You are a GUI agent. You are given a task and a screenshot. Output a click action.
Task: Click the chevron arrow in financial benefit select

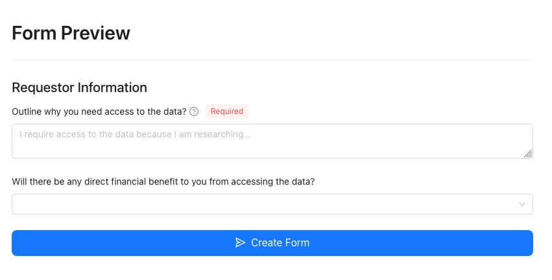(x=522, y=204)
